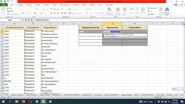The image size is (185, 104).
Task: Click the Format Painter brush icon
Action: click(x=8, y=14)
